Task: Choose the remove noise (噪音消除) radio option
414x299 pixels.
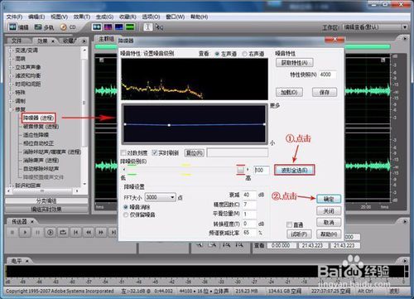Action: click(126, 207)
